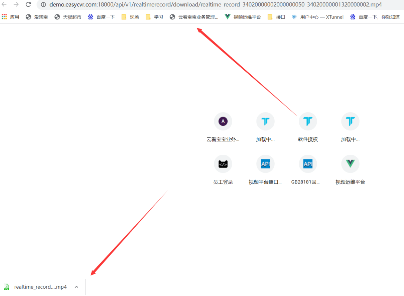Expand the realtime_record download options chevron
Image resolution: width=404 pixels, height=296 pixels.
[77, 287]
